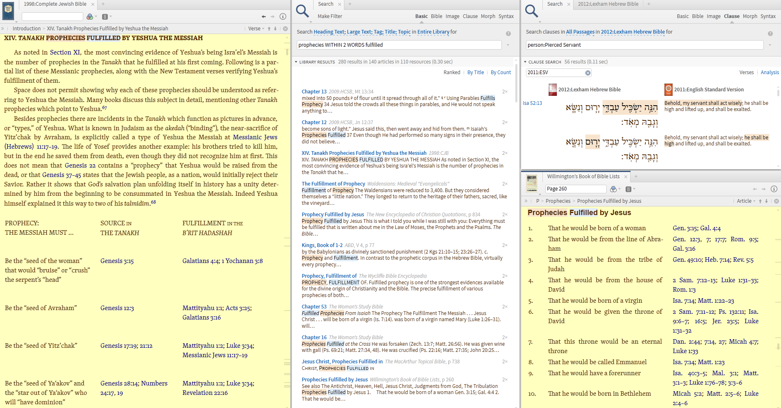Open the Verse navigation unit dropdown
Image resolution: width=781 pixels, height=408 pixels.
(x=256, y=29)
